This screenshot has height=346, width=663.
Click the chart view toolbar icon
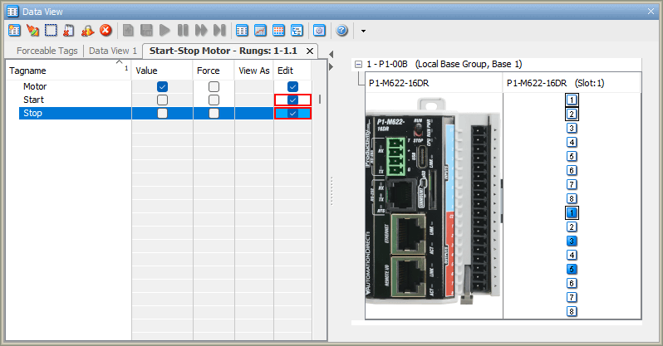[x=260, y=31]
